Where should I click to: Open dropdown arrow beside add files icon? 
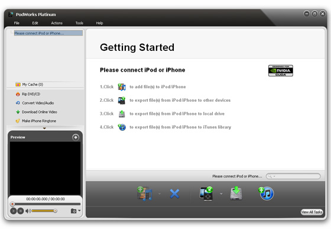tap(160, 193)
